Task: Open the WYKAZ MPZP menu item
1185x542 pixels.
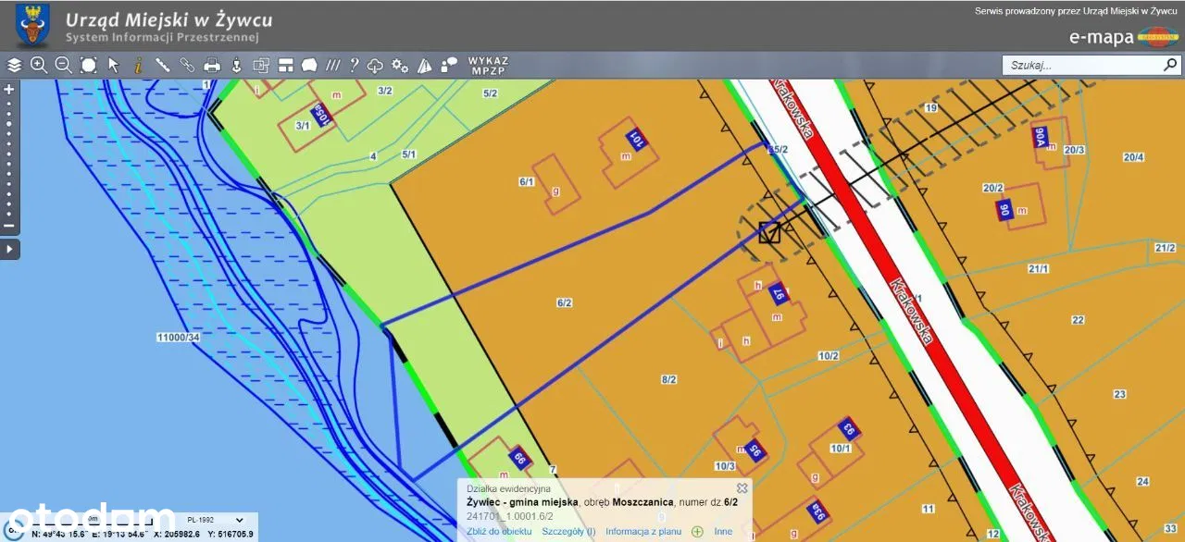Action: pos(488,65)
